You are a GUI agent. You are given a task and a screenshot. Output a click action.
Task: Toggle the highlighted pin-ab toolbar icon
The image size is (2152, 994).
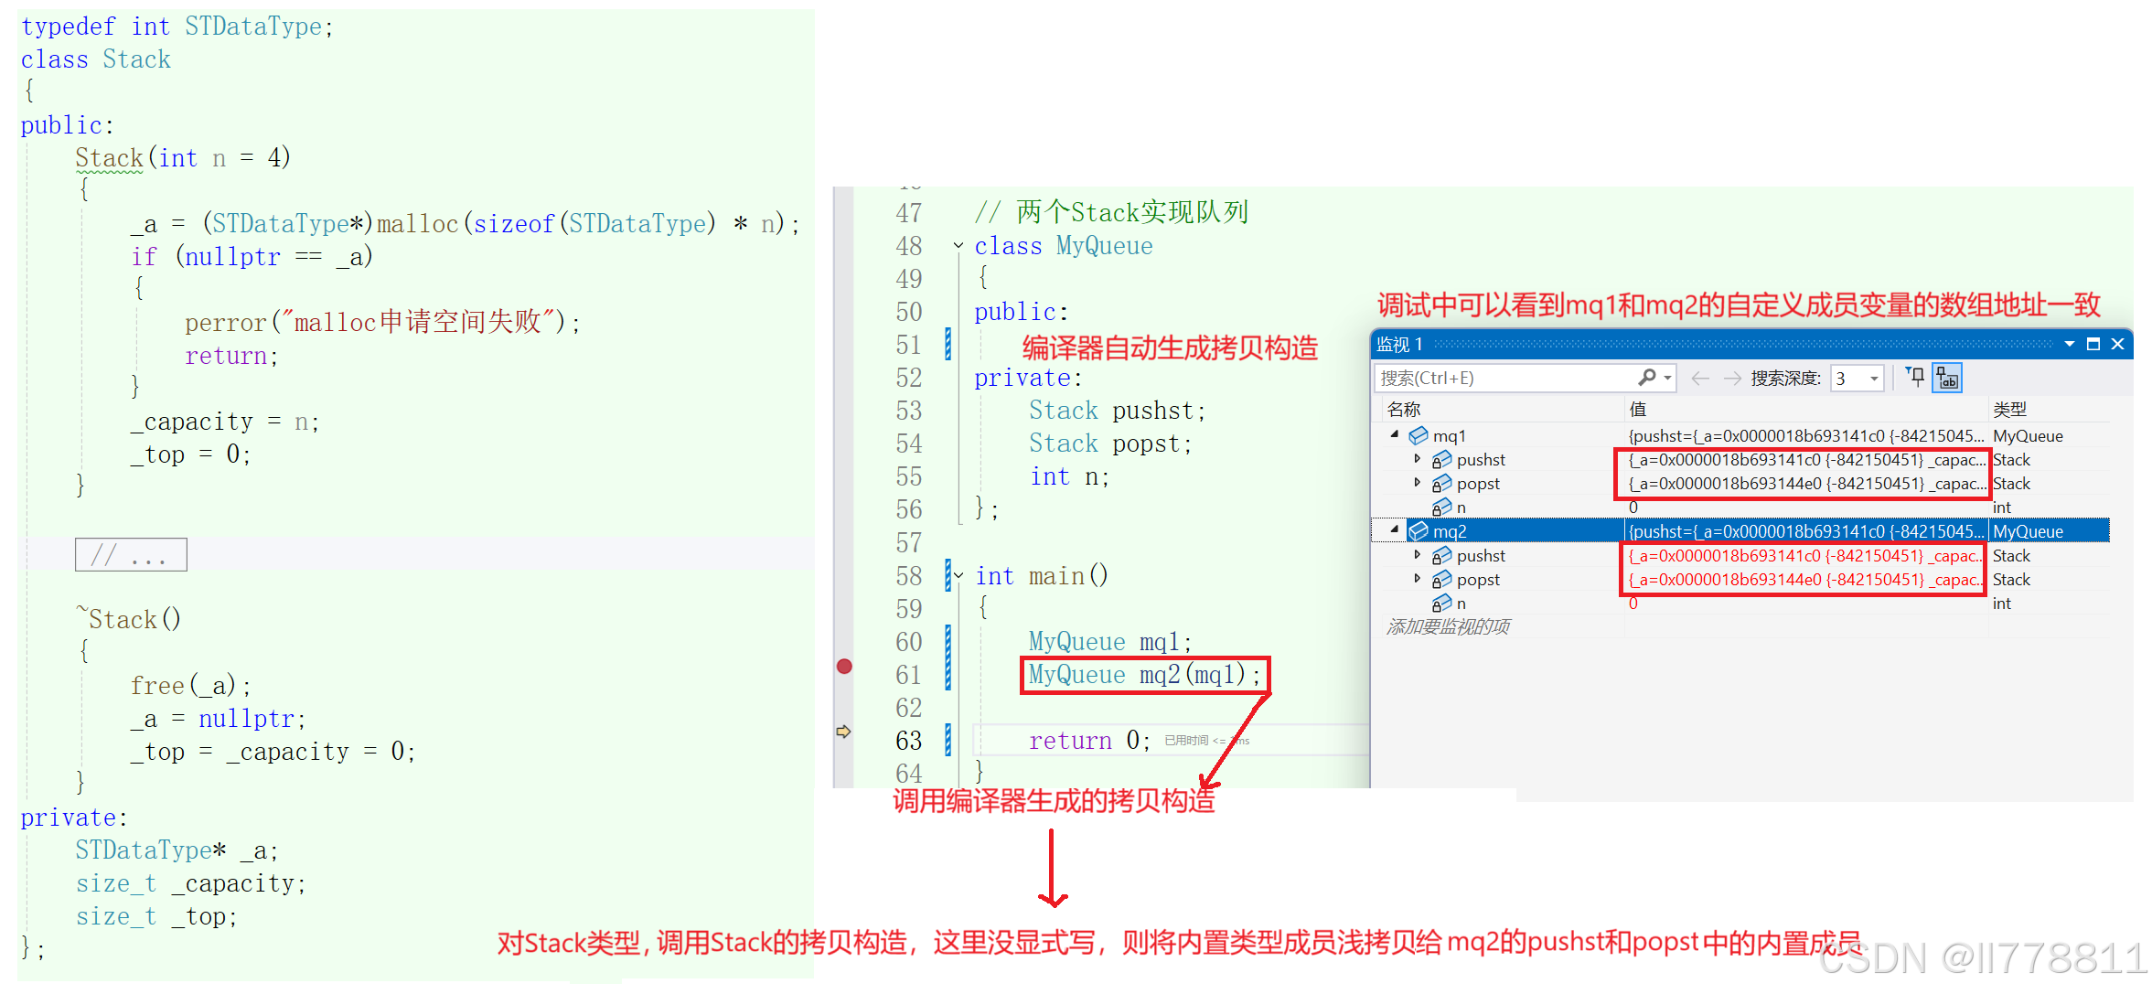(1947, 378)
